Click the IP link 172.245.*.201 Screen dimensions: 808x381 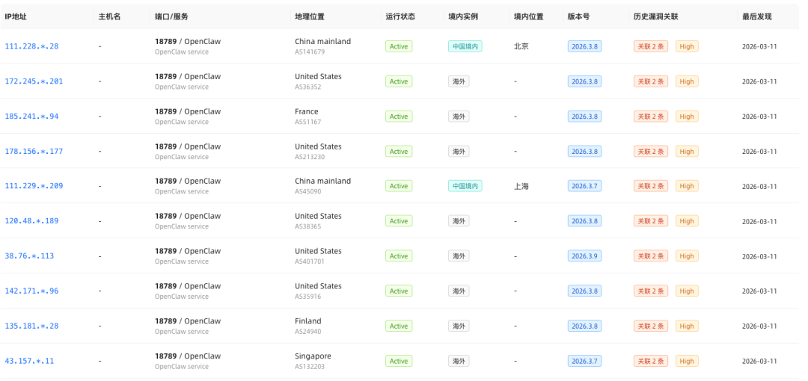tap(34, 81)
